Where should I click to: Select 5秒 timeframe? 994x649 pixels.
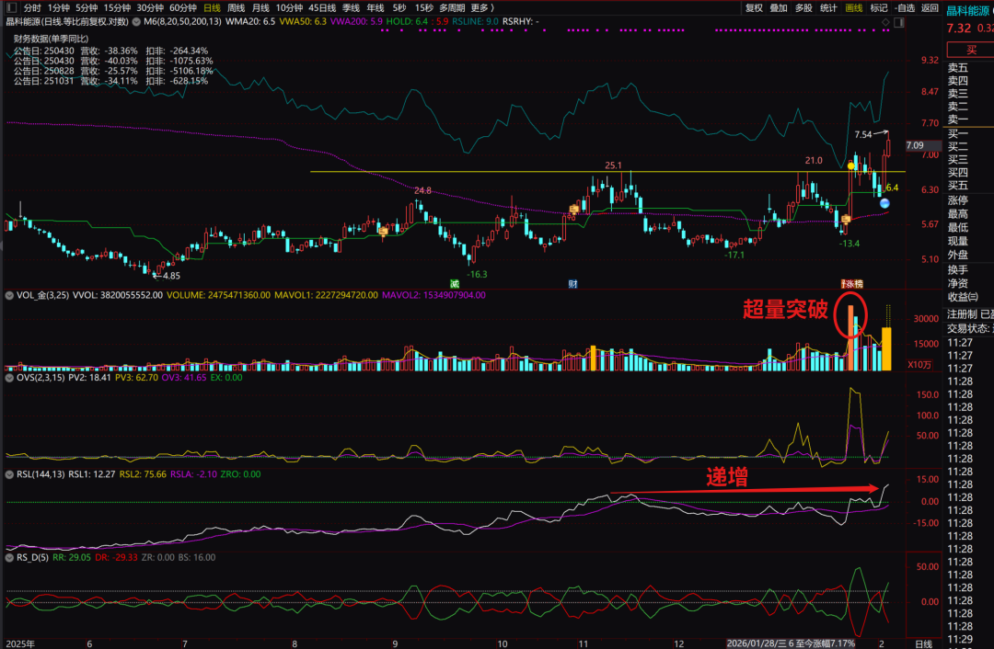pyautogui.click(x=399, y=7)
